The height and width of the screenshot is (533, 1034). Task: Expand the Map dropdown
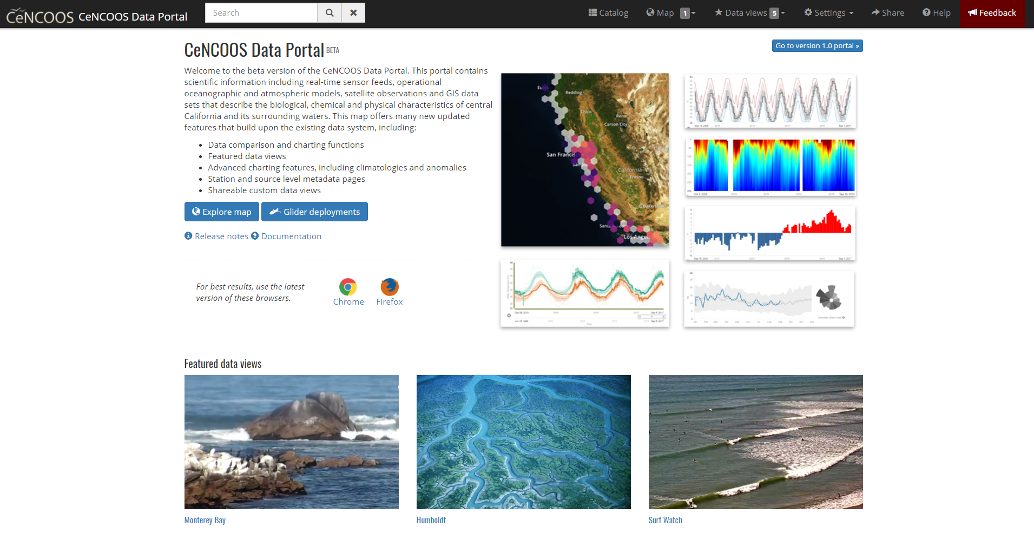click(x=671, y=13)
